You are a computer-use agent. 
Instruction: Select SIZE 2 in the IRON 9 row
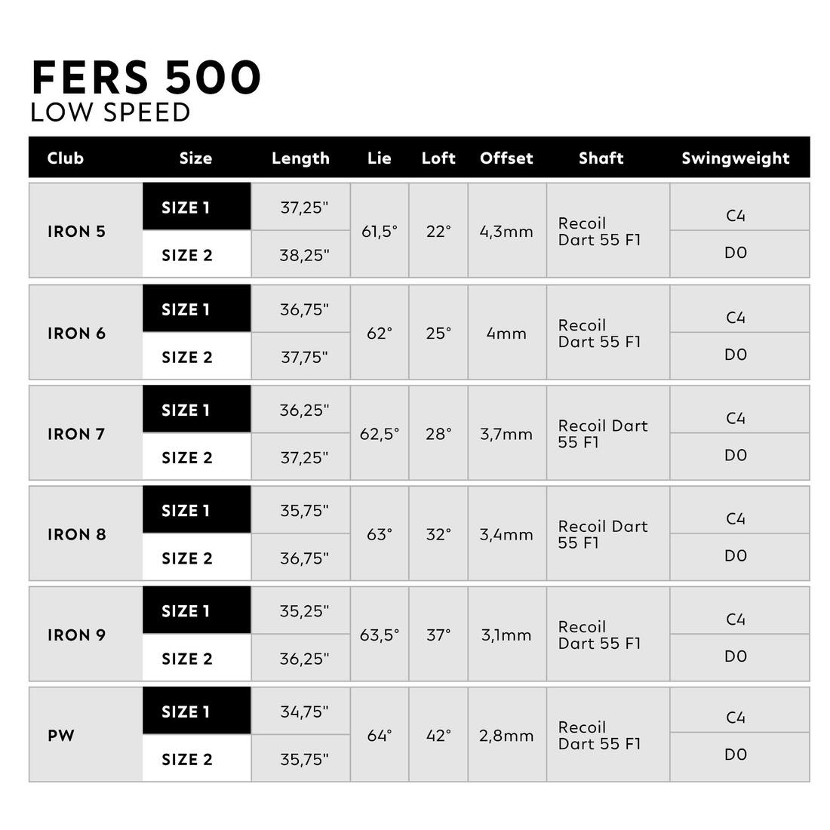187,659
